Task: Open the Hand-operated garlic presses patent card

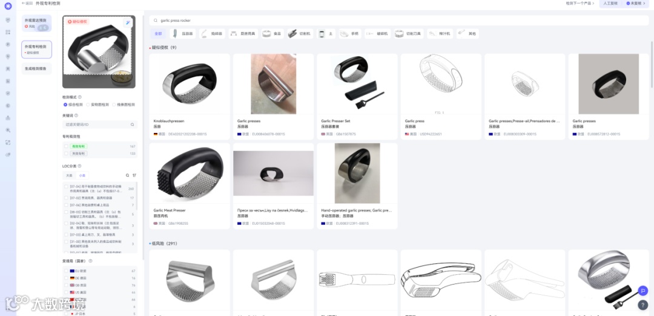Action: click(357, 186)
